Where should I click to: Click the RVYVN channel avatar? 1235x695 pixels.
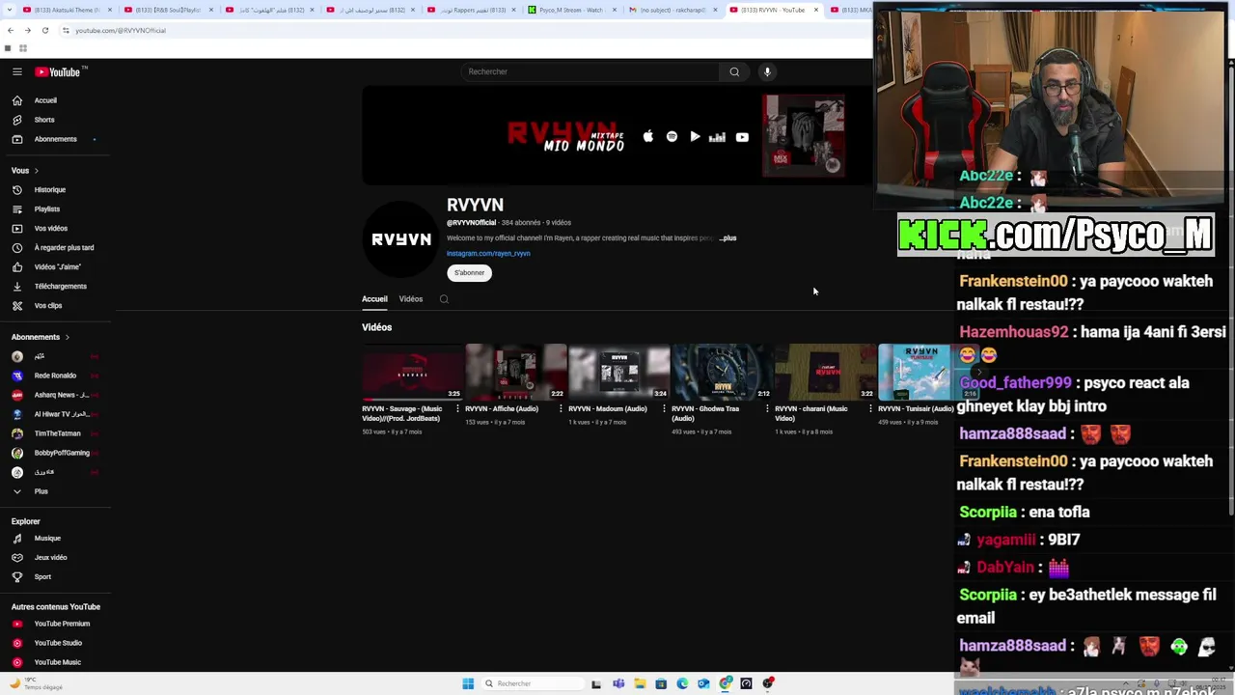401,239
